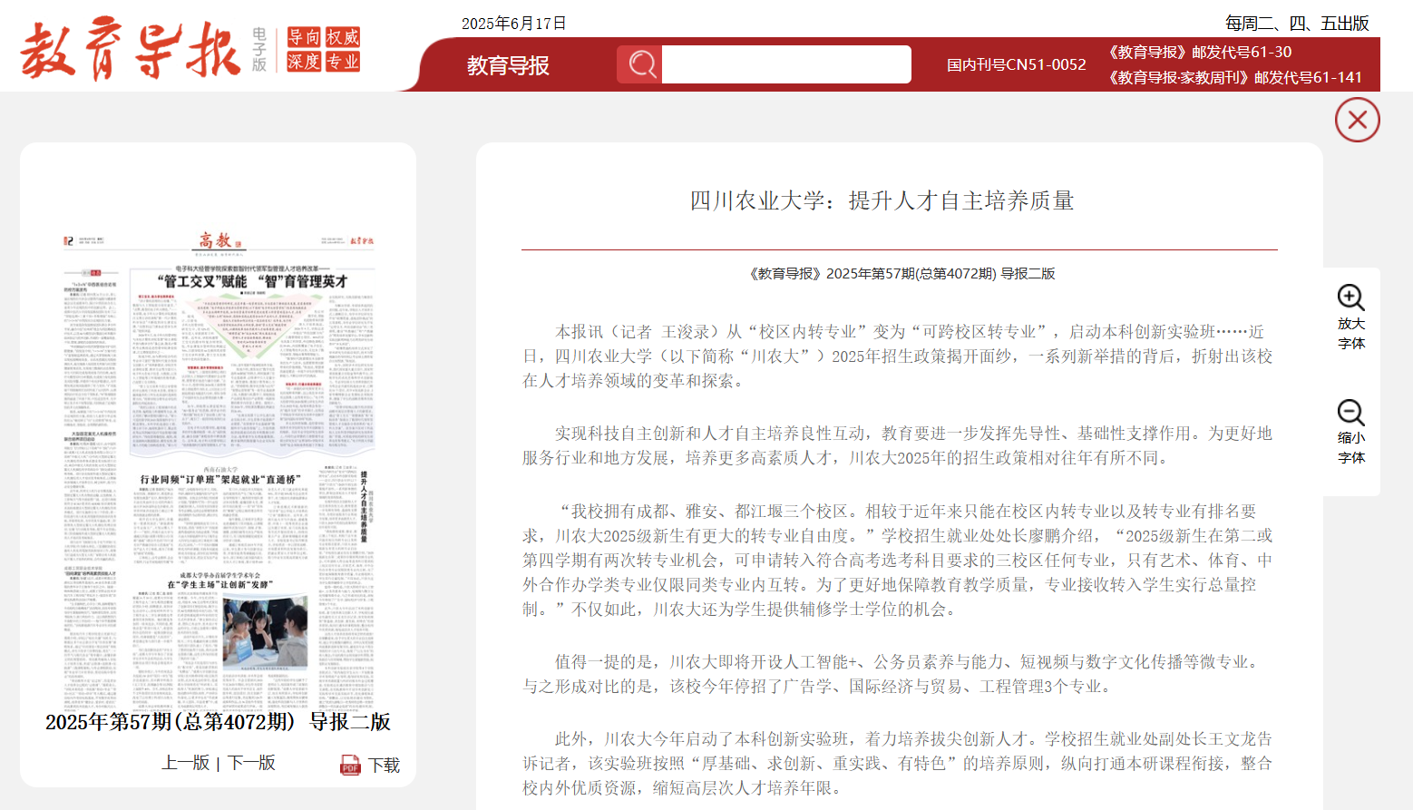Click article title 四川农业大学：提升人才自主培养质量
This screenshot has width=1413, height=810.
(x=882, y=200)
